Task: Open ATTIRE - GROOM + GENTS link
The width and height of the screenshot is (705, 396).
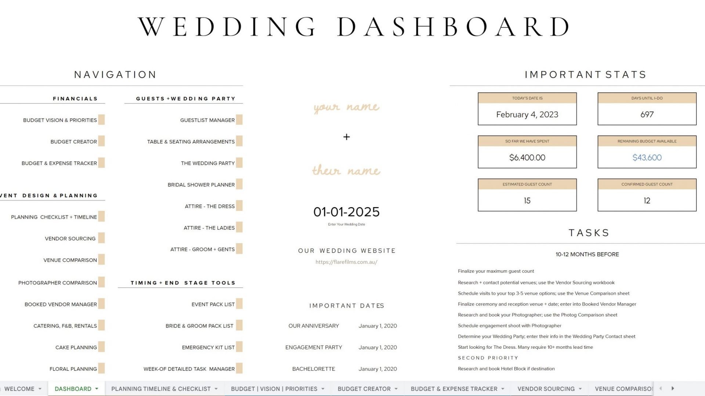Action: pos(202,250)
